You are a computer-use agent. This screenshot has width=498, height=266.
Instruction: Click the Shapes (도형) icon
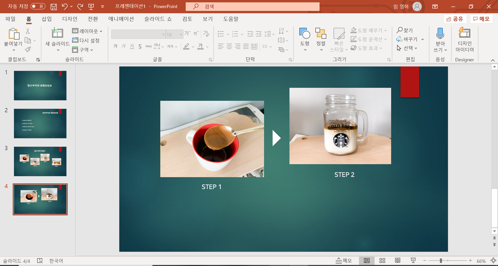tap(305, 33)
